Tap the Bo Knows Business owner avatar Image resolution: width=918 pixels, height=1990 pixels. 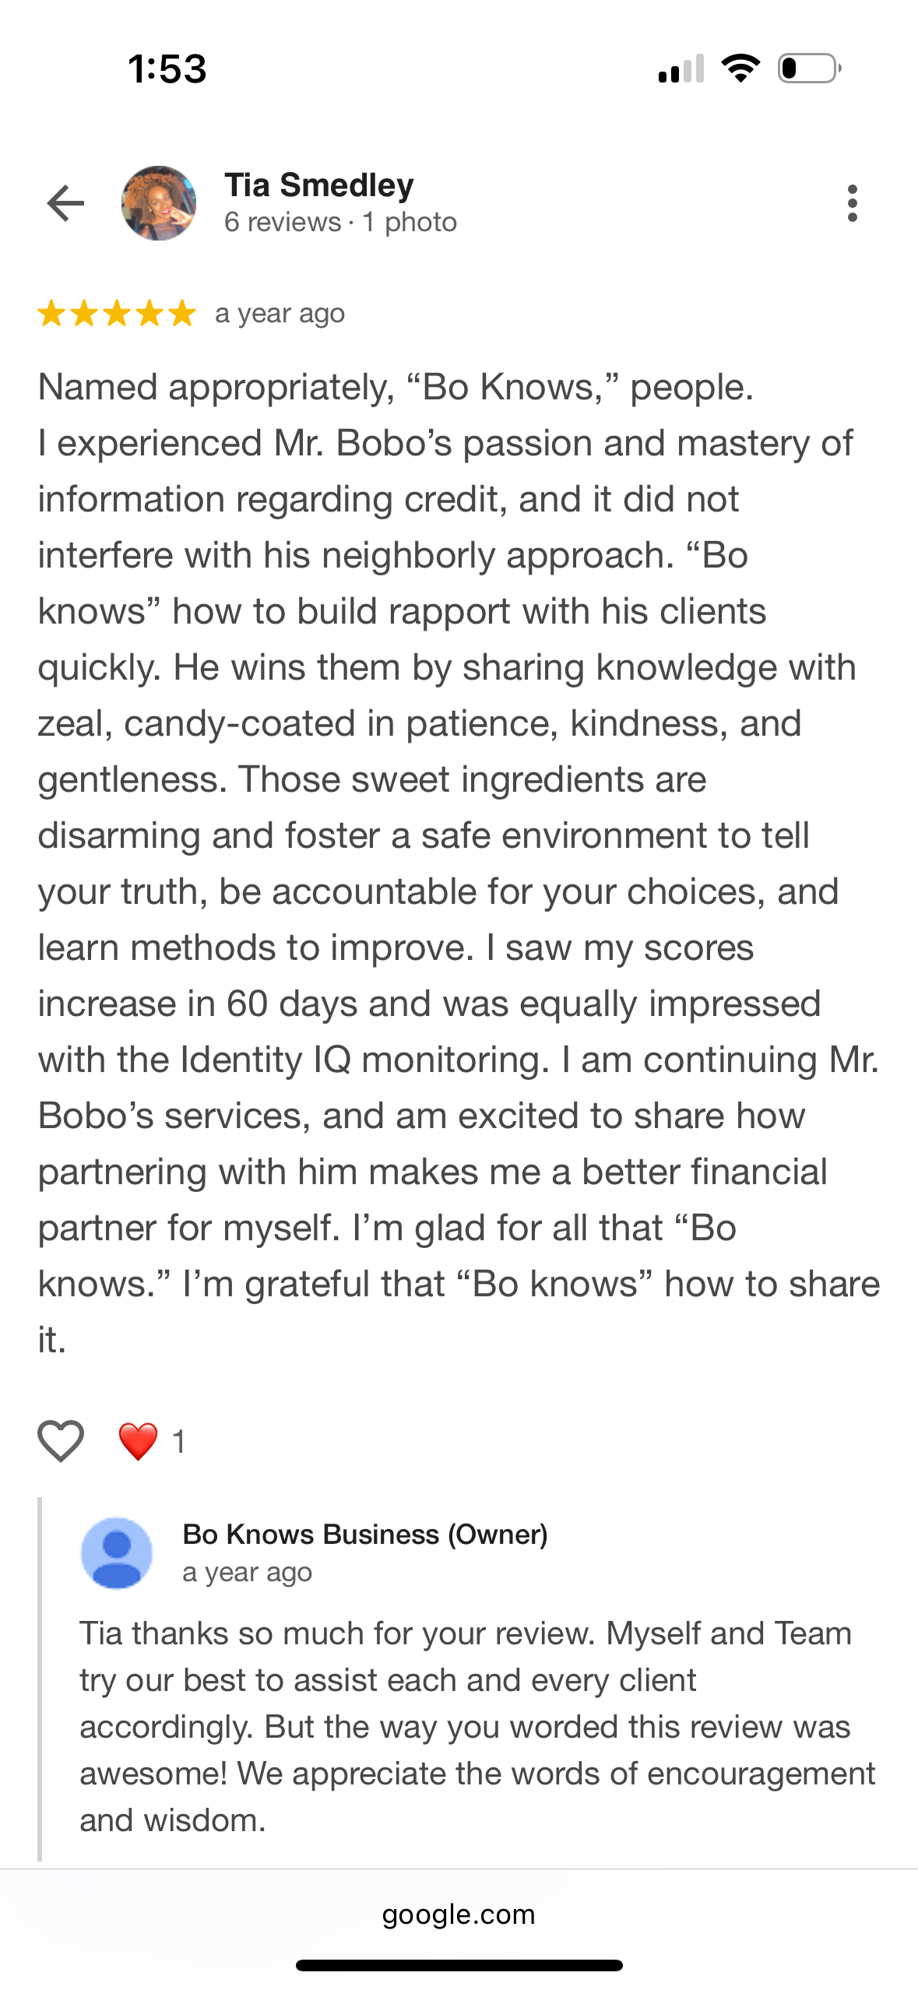click(x=117, y=1552)
